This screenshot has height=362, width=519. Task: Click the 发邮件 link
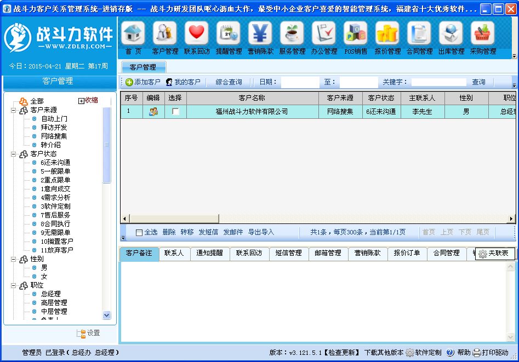pos(233,232)
